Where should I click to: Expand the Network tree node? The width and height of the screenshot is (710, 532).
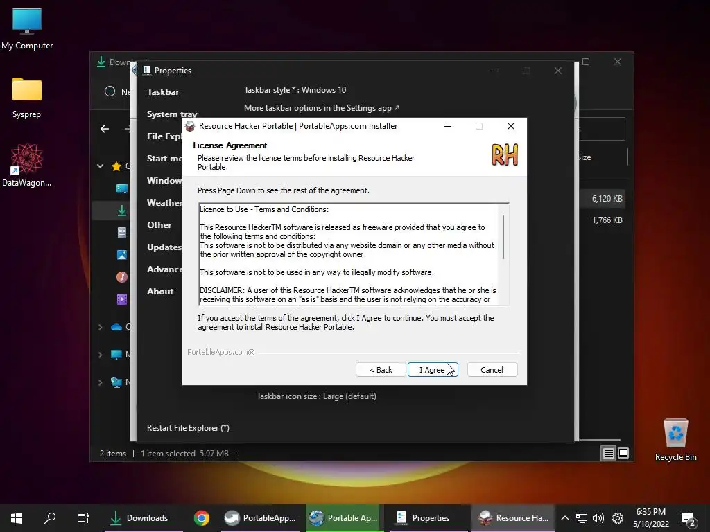point(100,382)
